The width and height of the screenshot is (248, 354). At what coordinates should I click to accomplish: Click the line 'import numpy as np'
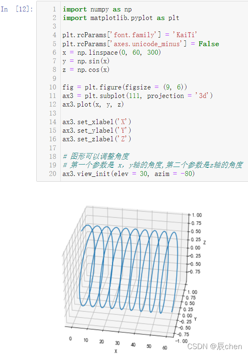(97, 9)
